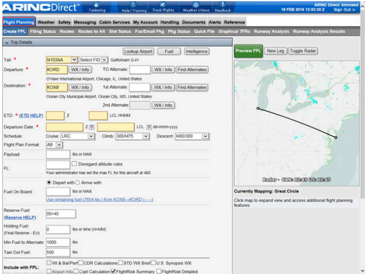The width and height of the screenshot is (365, 274).
Task: Click the Fuel button
Action: tap(169, 51)
